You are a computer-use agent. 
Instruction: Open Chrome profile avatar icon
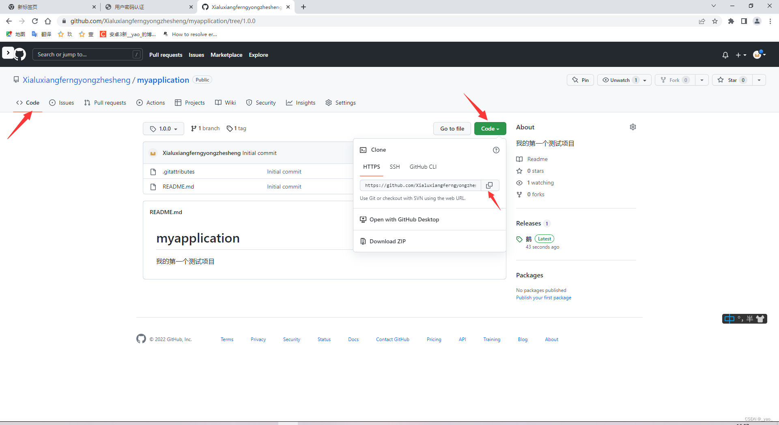tap(757, 21)
